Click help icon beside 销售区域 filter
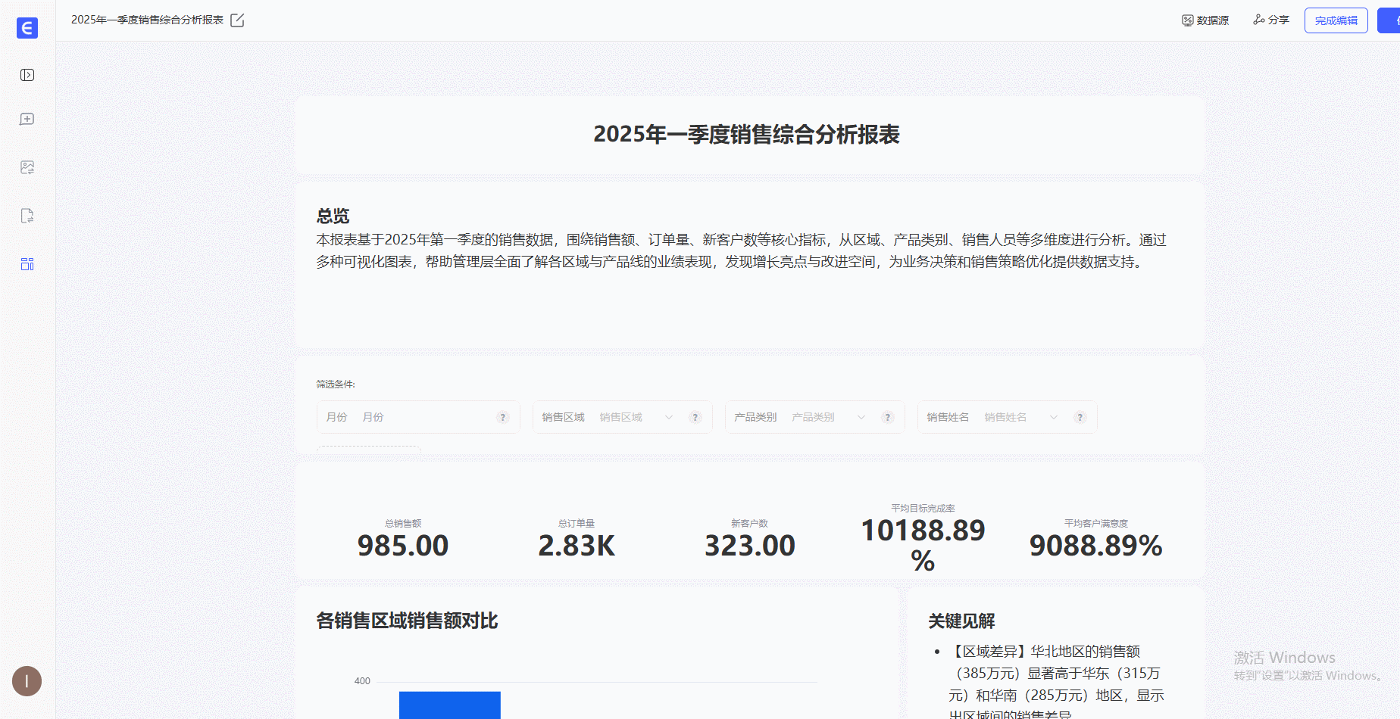Image resolution: width=1400 pixels, height=719 pixels. point(695,418)
